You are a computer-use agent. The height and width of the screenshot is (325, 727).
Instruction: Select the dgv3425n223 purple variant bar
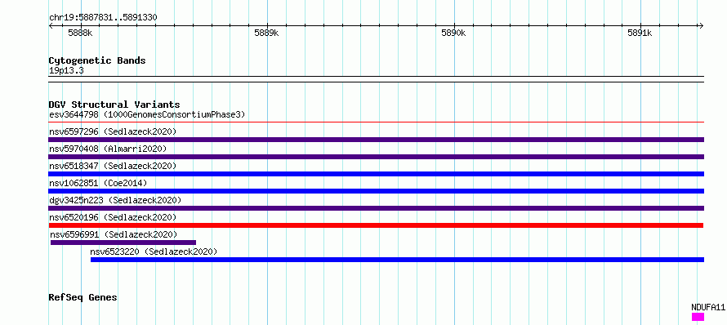point(376,208)
